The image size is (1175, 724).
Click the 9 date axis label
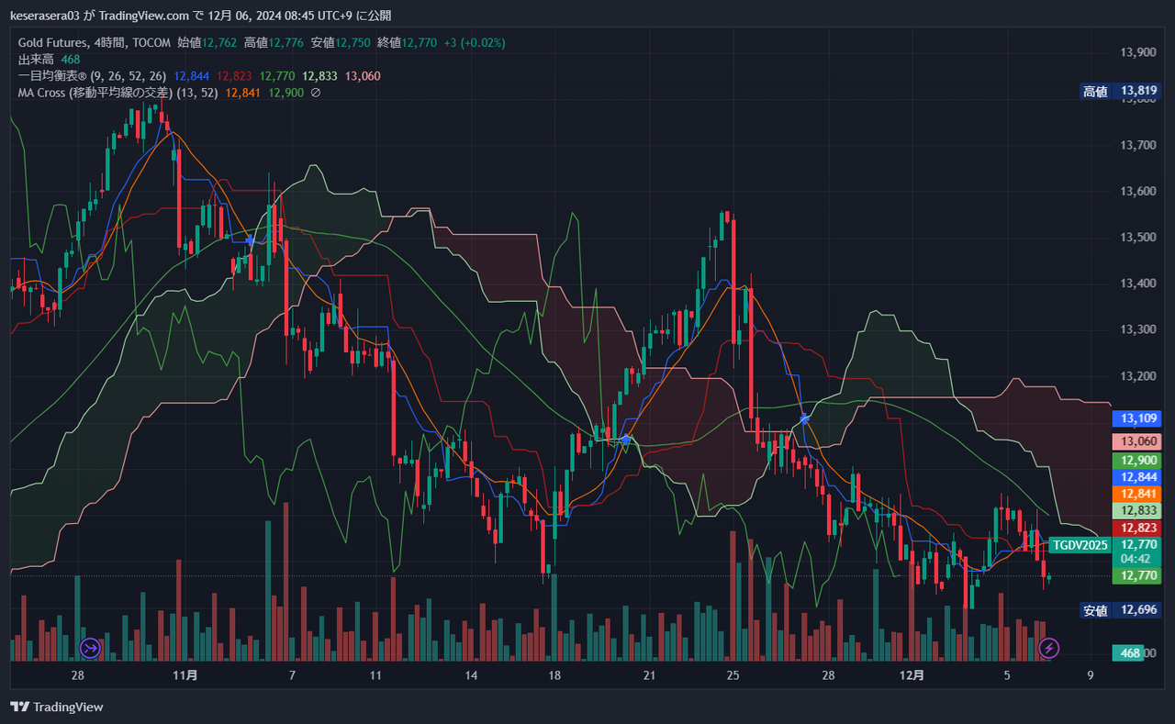(1091, 675)
